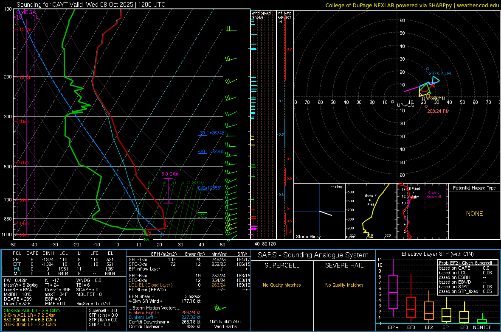Click the Classic Supercell label
The height and width of the screenshot is (332, 501).
coord(433,195)
